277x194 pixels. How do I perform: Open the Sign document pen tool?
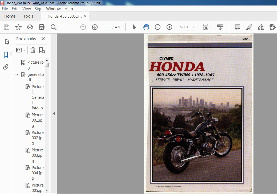[261, 27]
